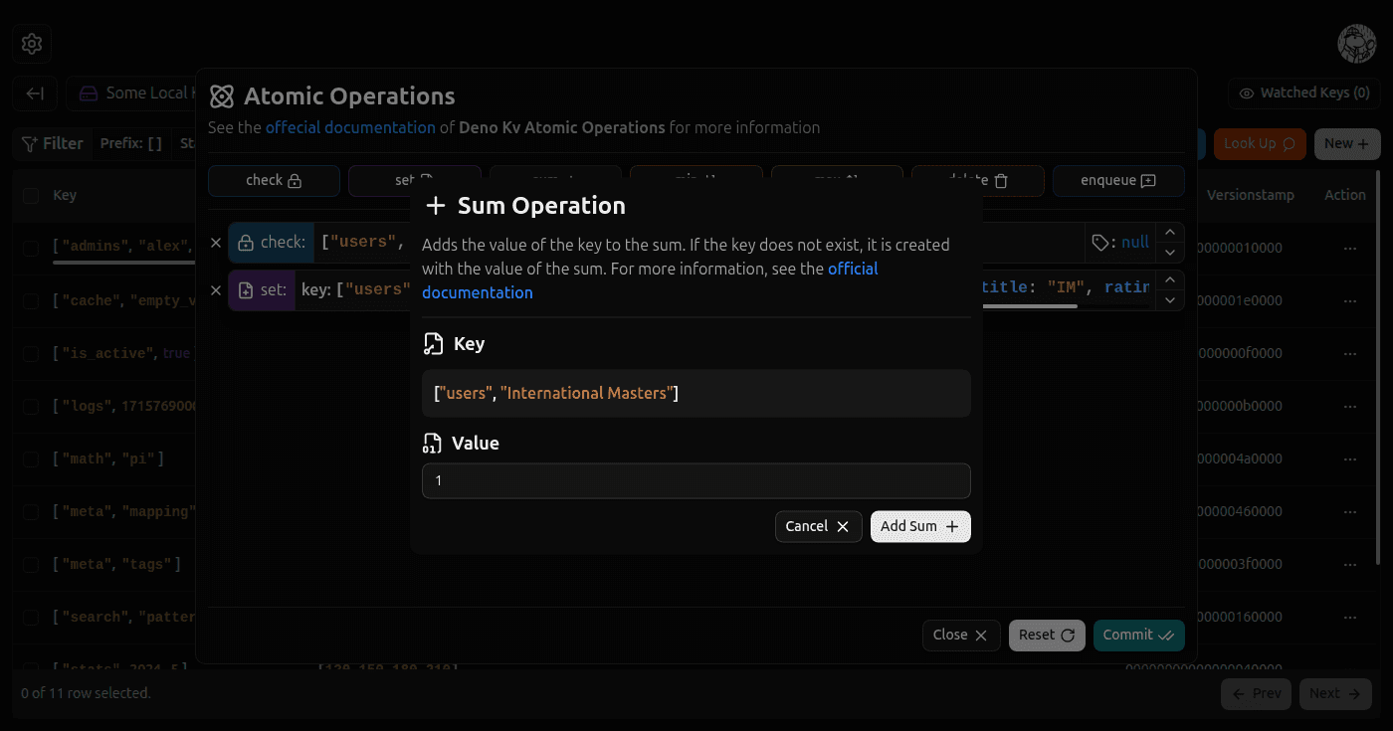The image size is (1393, 731).
Task: Move set operation up with chevron
Action: (x=1170, y=280)
